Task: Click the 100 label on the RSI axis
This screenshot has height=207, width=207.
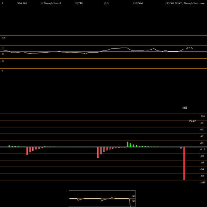Action: click(x=3, y=38)
